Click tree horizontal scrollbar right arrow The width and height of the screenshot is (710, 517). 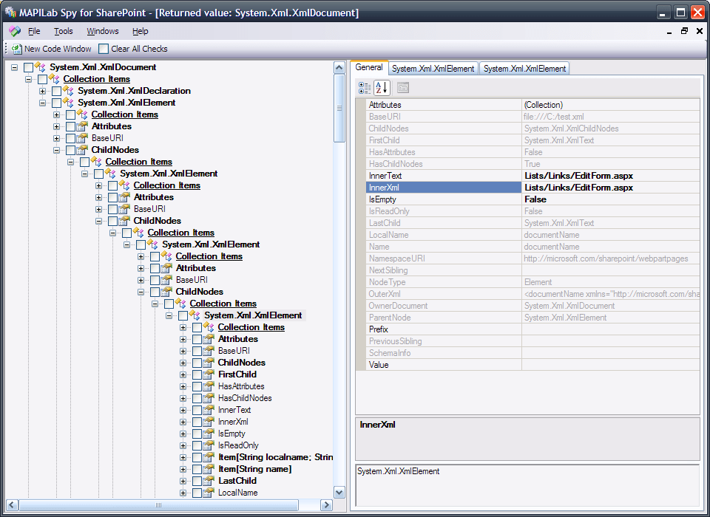(326, 504)
